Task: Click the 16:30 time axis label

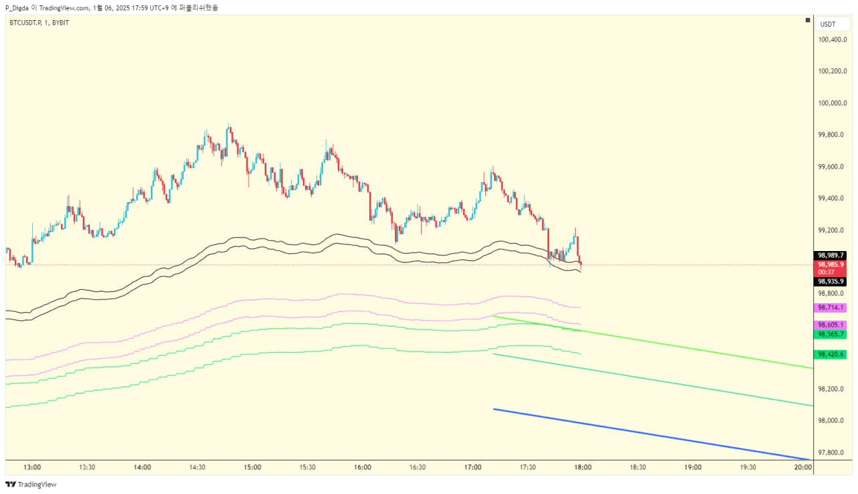Action: click(x=418, y=467)
